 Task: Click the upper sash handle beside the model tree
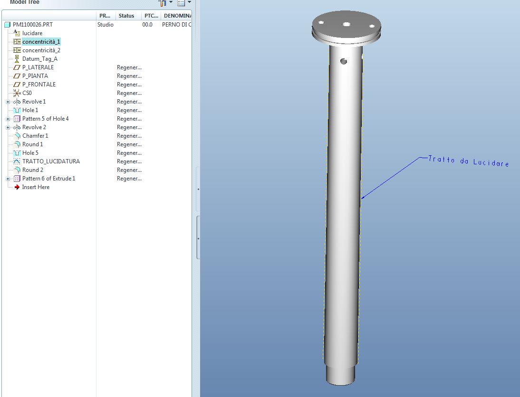(x=198, y=189)
